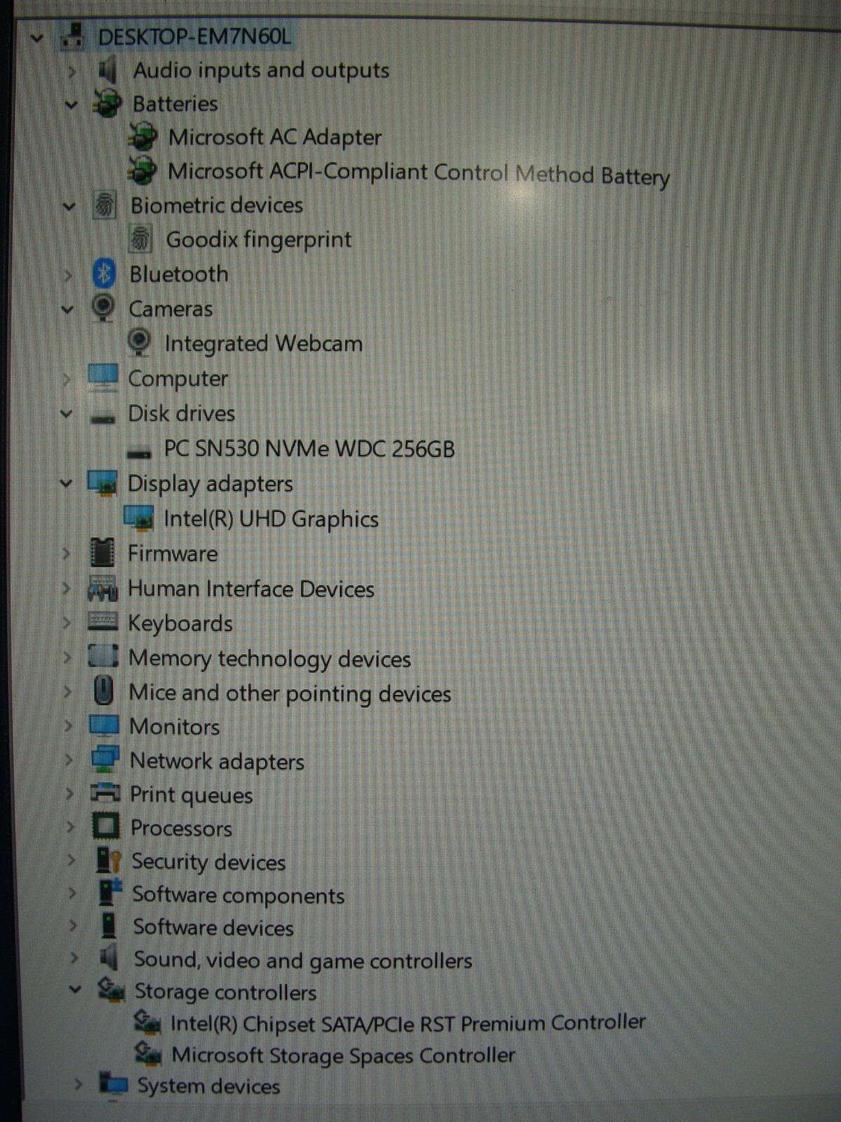Click the Bluetooth category icon

tap(104, 273)
